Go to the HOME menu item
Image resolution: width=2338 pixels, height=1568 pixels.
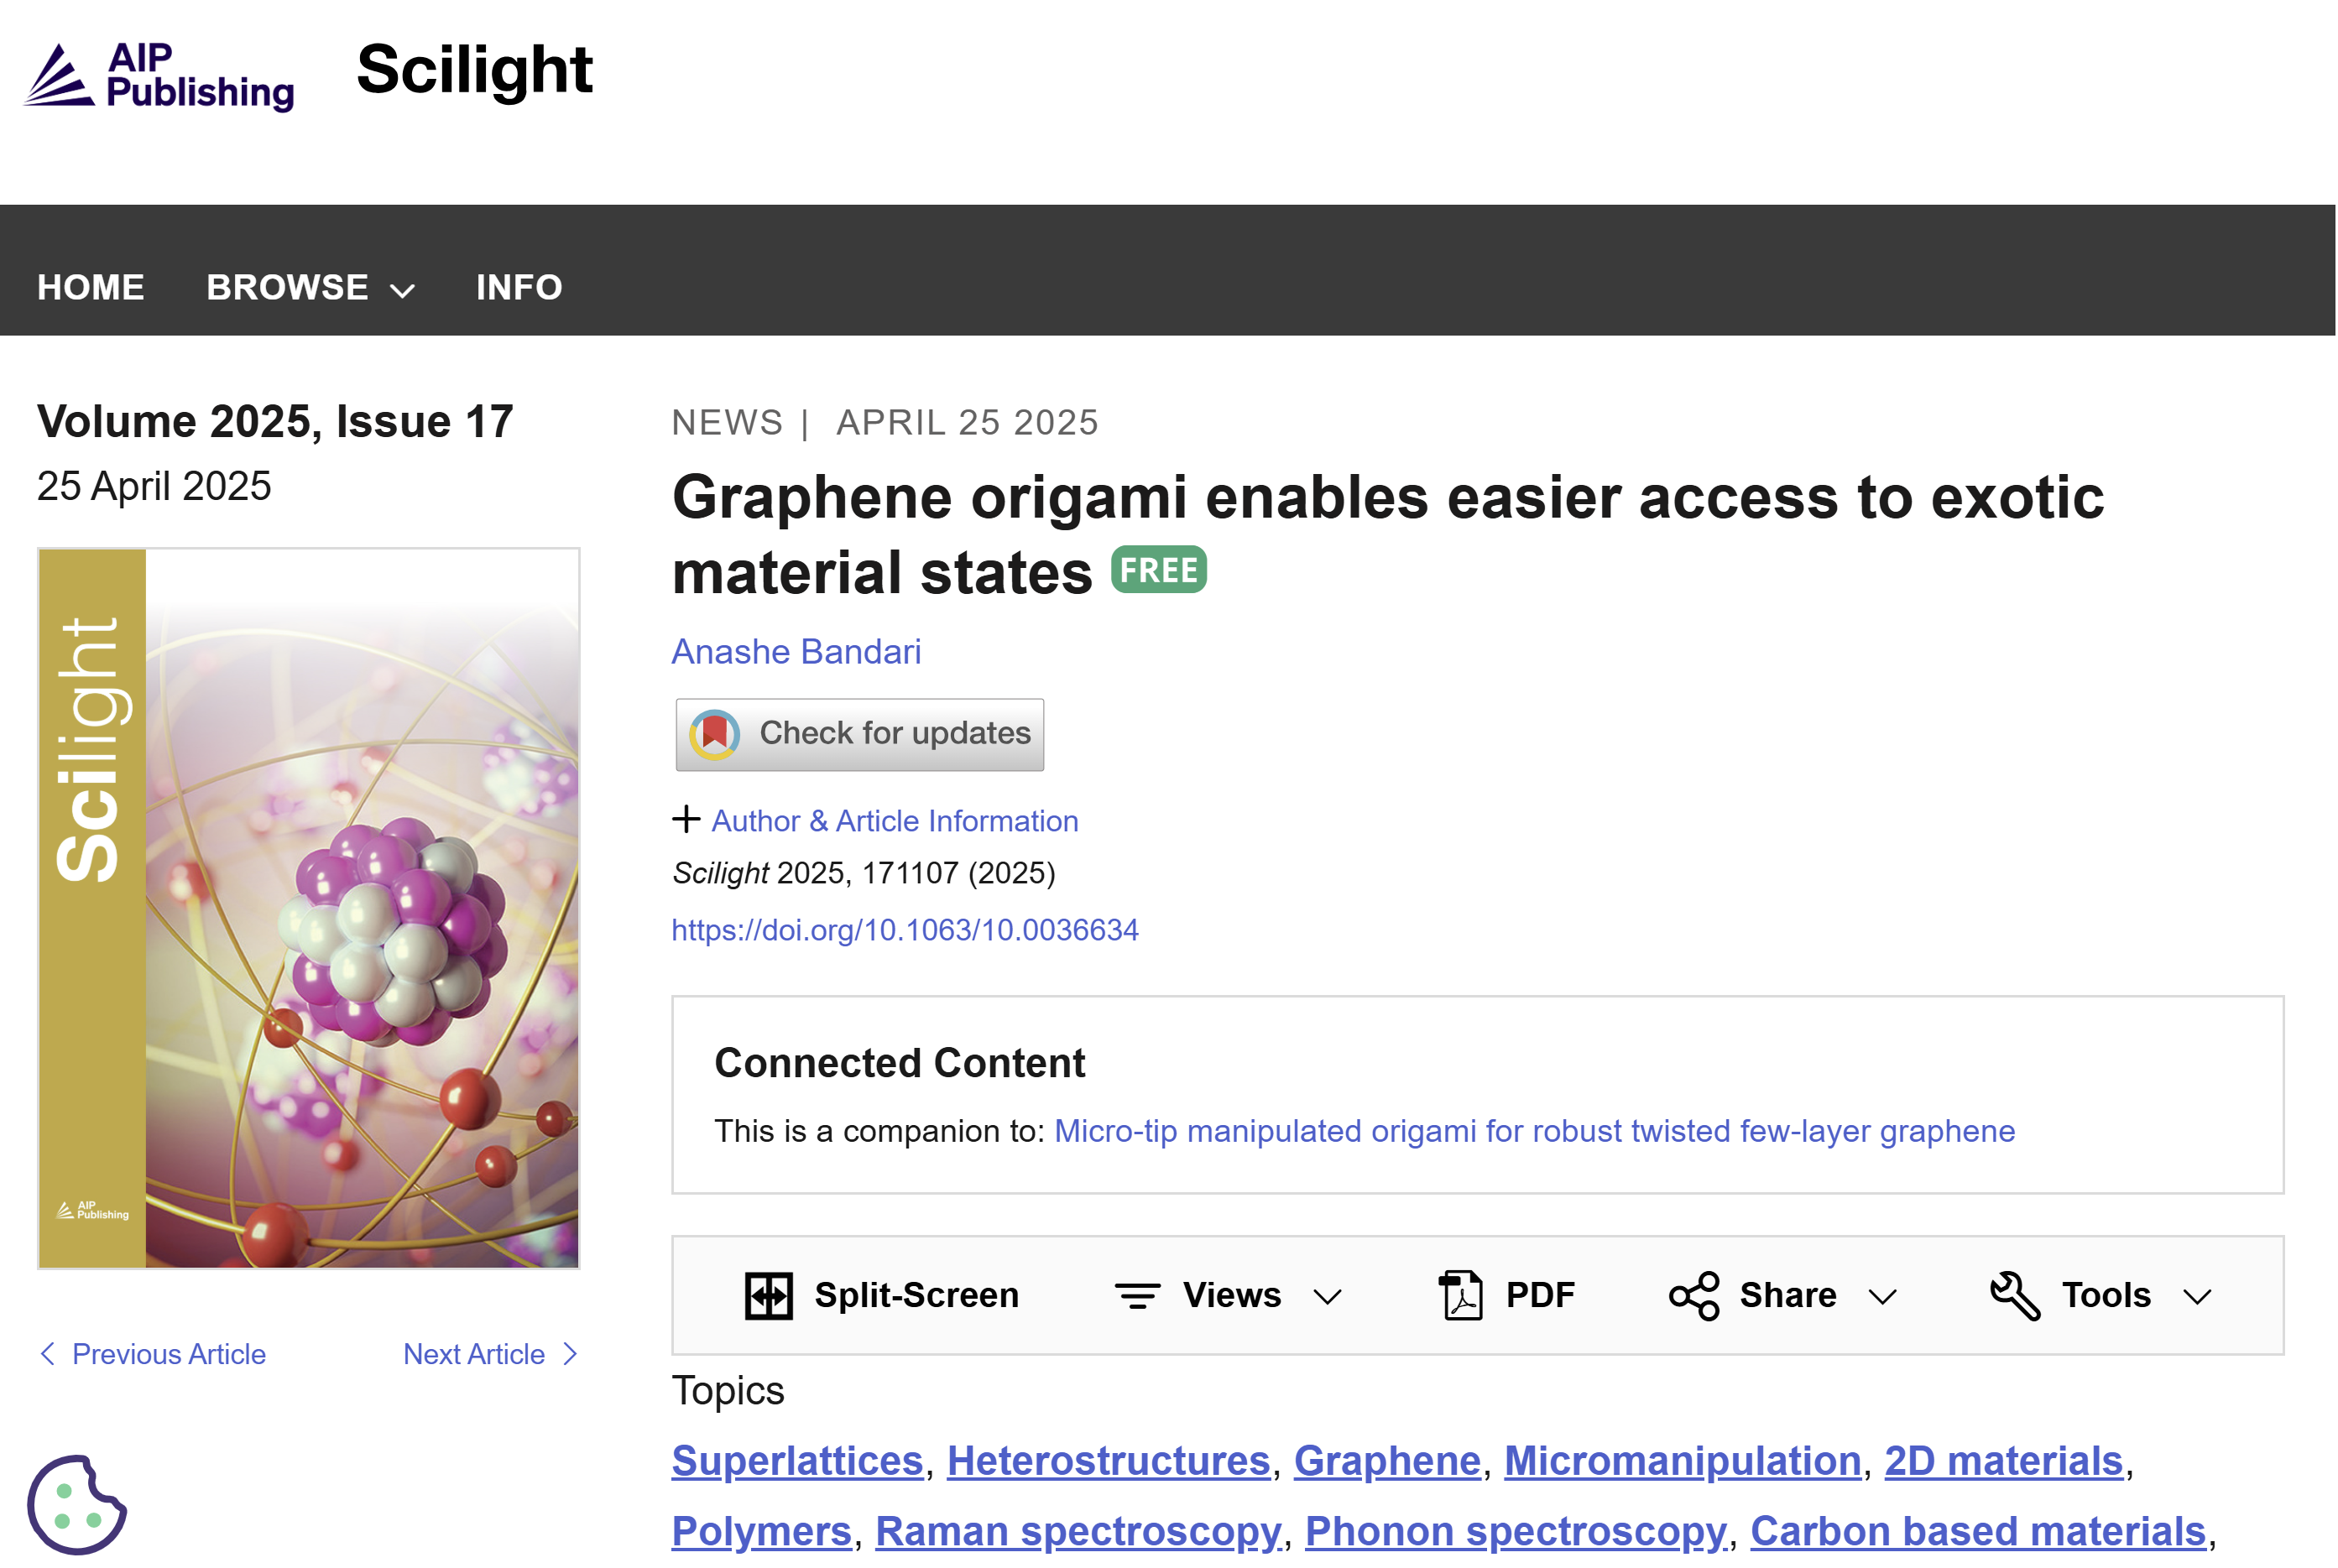coord(91,288)
